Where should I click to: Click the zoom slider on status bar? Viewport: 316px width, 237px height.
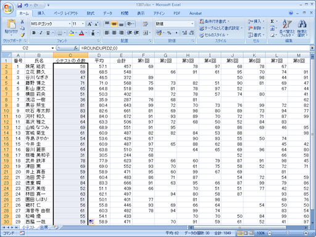click(288, 233)
